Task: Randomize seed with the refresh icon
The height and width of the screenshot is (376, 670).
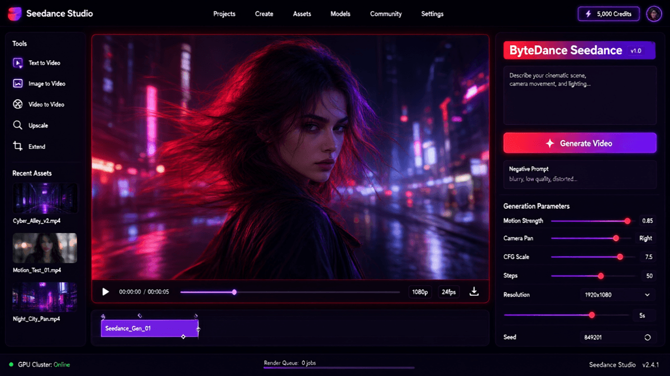Action: (x=648, y=337)
